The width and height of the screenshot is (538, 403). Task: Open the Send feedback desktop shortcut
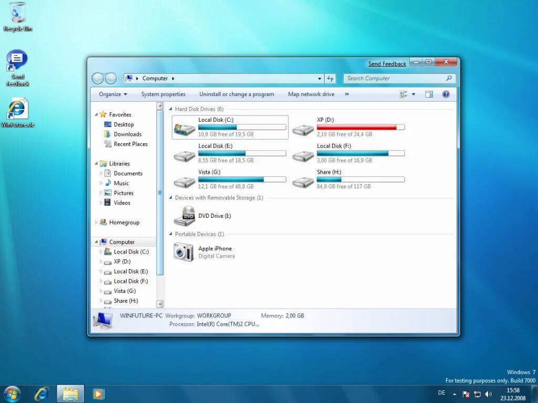pyautogui.click(x=17, y=68)
